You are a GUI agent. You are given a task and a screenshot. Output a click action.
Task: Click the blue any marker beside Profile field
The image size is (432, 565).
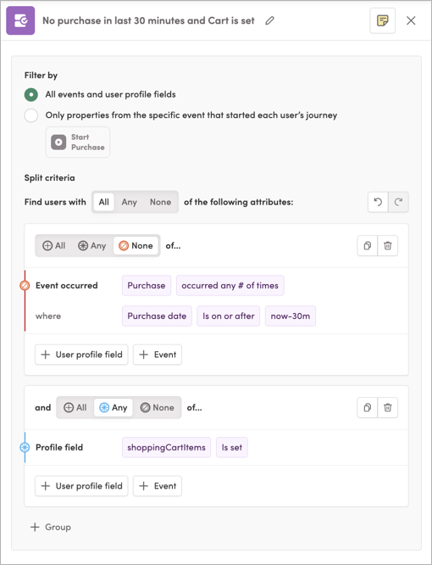coord(25,448)
